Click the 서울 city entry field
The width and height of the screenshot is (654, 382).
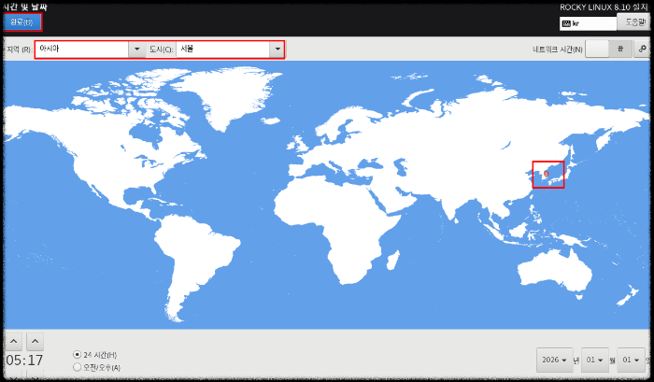click(223, 50)
